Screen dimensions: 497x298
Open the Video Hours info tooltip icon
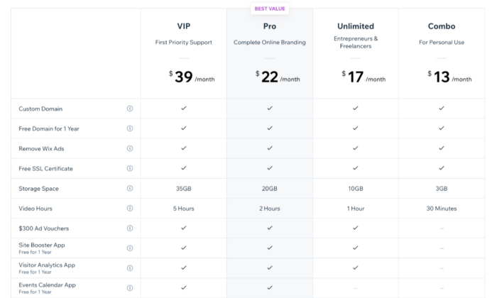[x=130, y=208]
